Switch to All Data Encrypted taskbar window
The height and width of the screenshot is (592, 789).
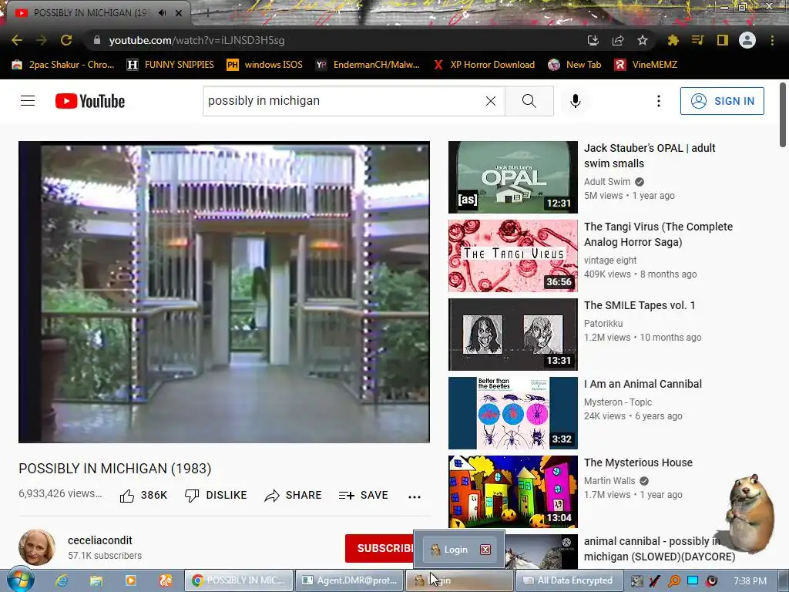(x=568, y=580)
